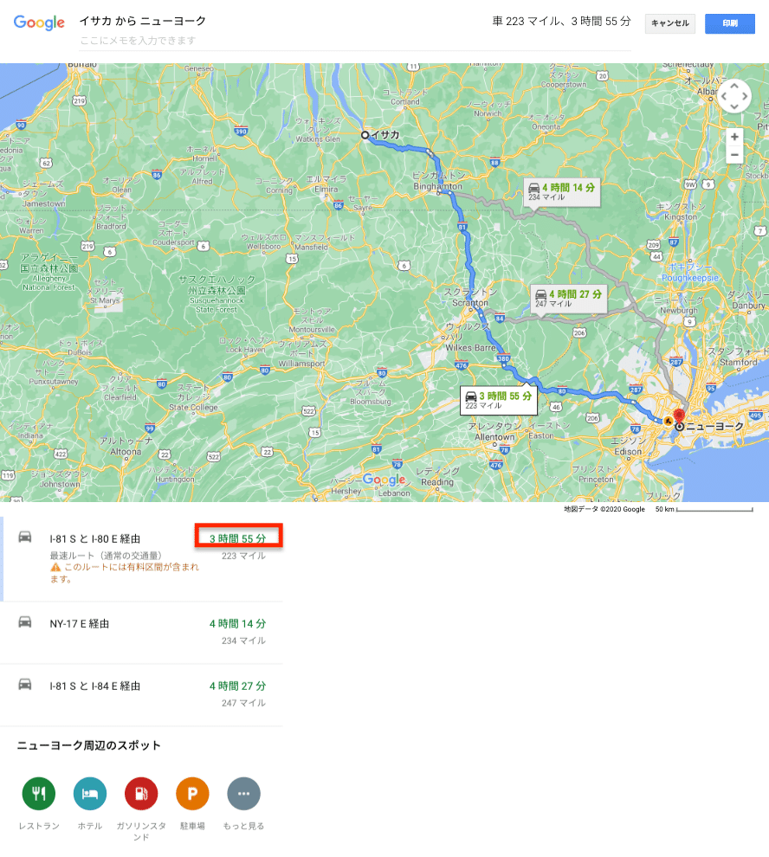Select the I-81 S と I-80 E 経由 route

[142, 558]
